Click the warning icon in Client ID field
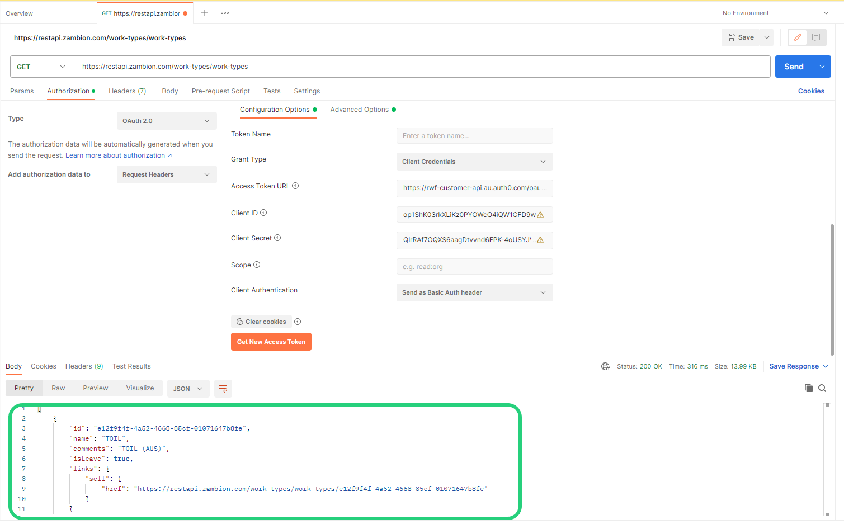 [540, 215]
